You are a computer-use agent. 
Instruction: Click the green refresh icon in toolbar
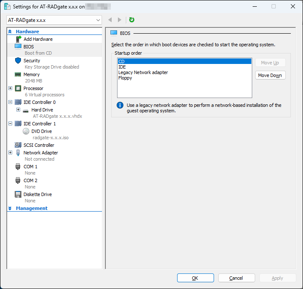[132, 20]
